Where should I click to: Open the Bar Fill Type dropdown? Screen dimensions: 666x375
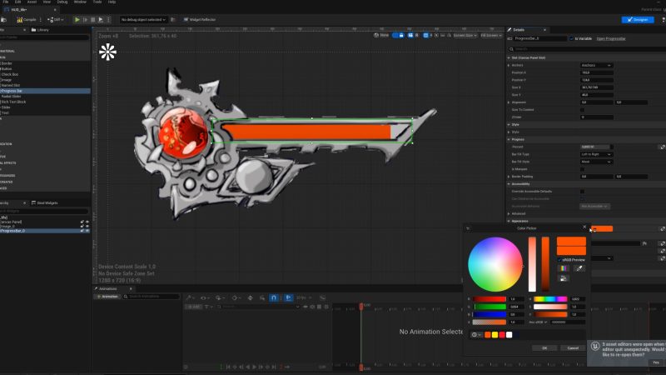(596, 154)
